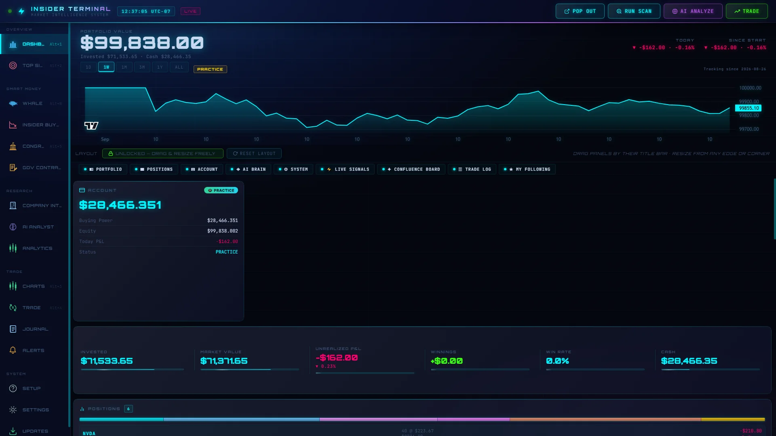Click the positions allocation color bar
Viewport: 776px width, 436px height.
pyautogui.click(x=422, y=419)
